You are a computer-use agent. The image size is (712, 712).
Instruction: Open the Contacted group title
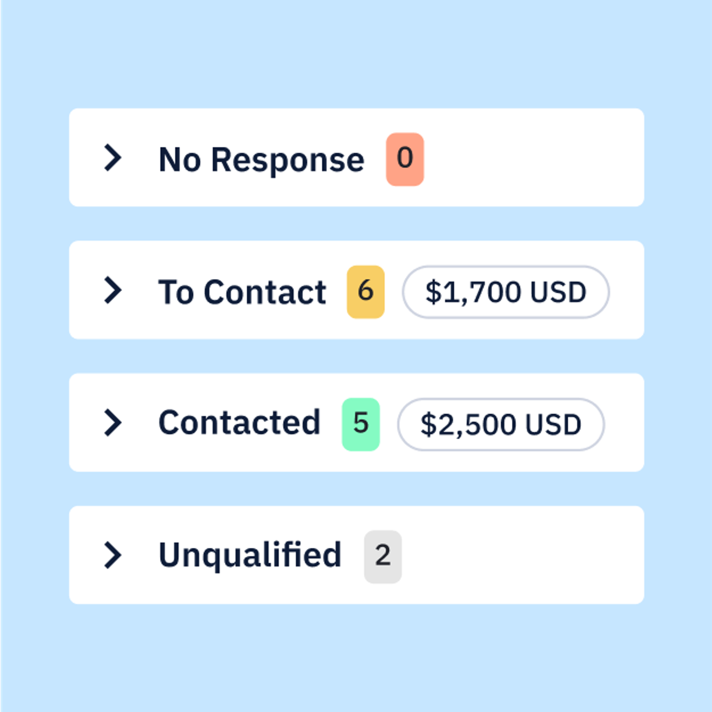pyautogui.click(x=239, y=423)
